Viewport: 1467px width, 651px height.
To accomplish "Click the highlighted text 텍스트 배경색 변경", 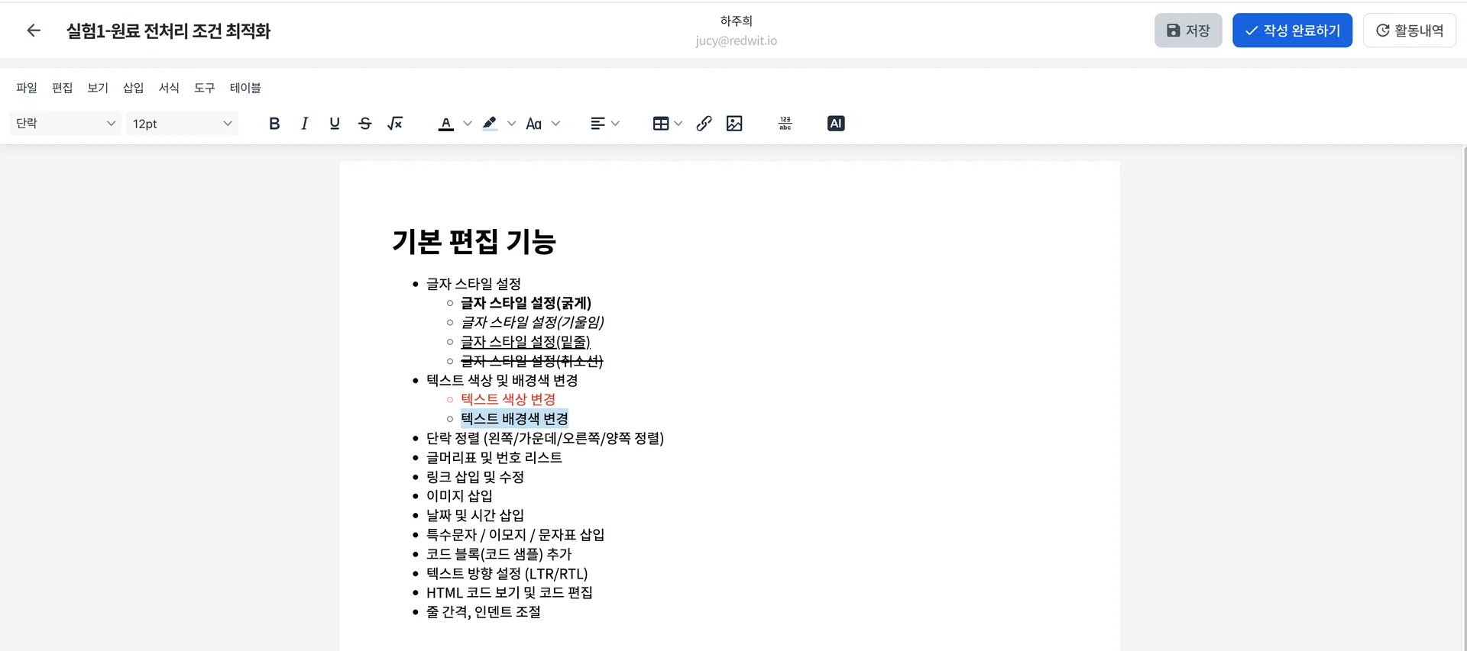I will pyautogui.click(x=514, y=418).
